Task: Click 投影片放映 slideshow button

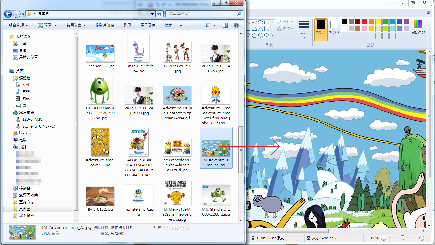Action: pos(105,25)
